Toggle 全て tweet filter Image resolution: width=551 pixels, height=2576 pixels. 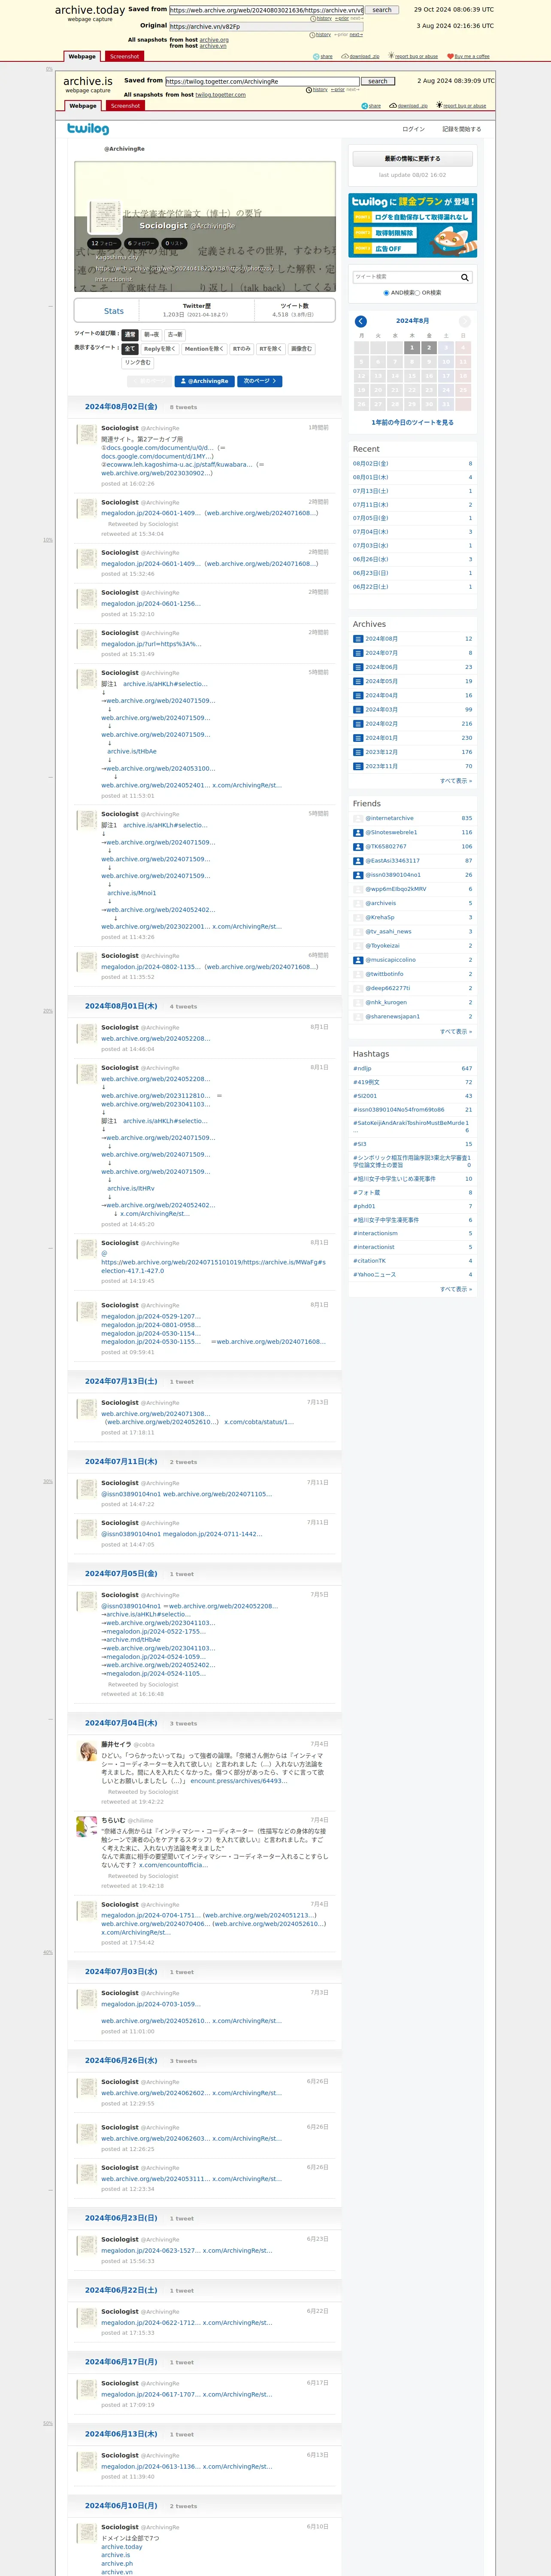[x=130, y=349]
